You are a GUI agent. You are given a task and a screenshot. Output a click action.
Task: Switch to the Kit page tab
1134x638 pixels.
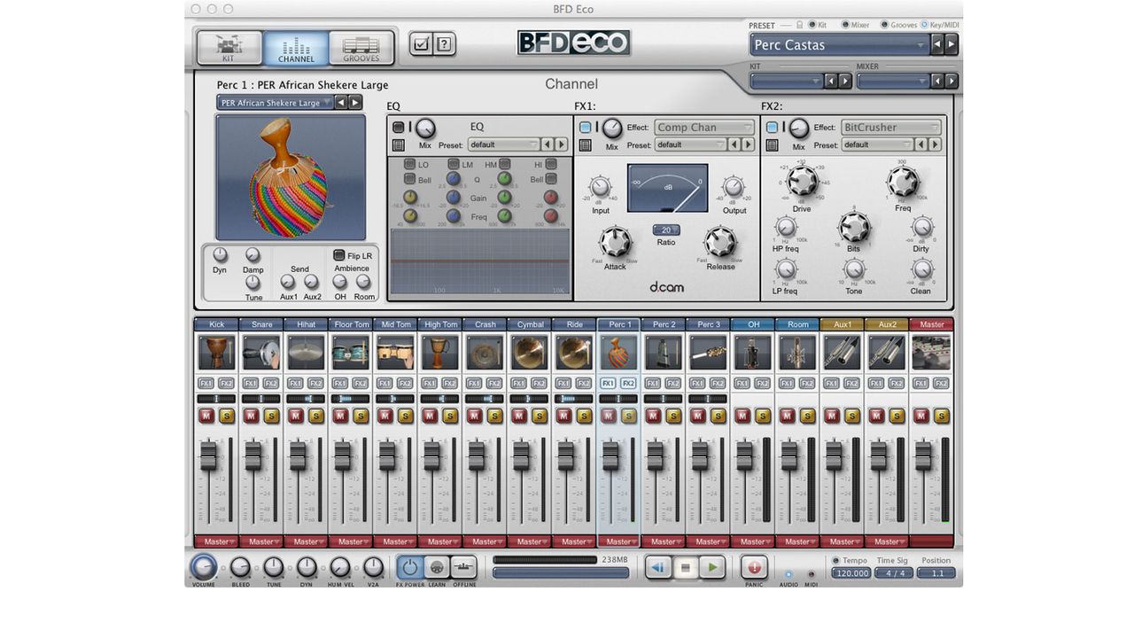click(229, 48)
